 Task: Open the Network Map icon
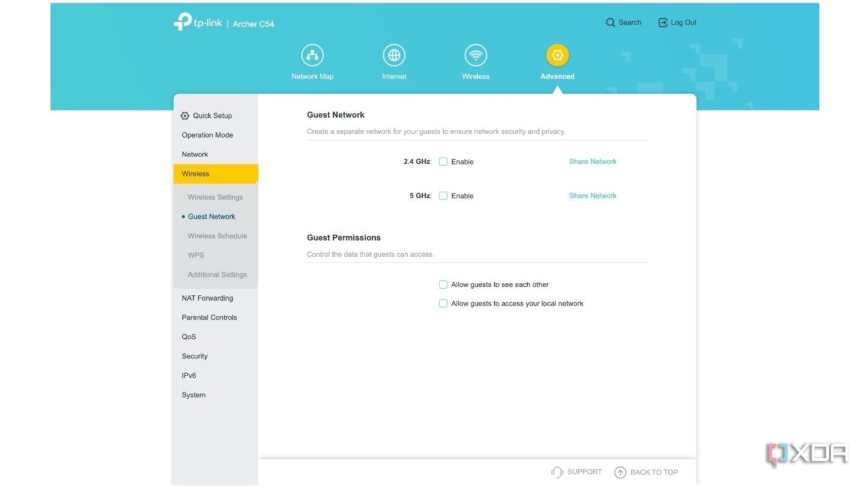312,55
